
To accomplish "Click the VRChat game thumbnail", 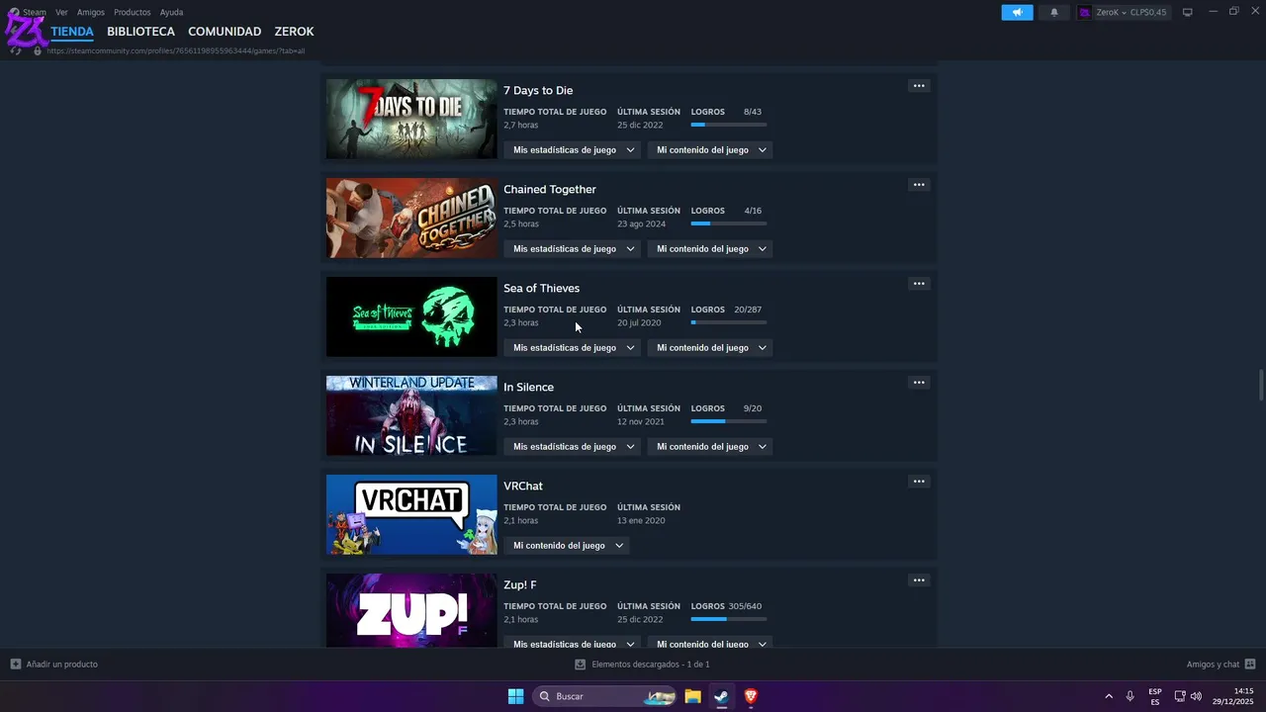I will pyautogui.click(x=411, y=514).
